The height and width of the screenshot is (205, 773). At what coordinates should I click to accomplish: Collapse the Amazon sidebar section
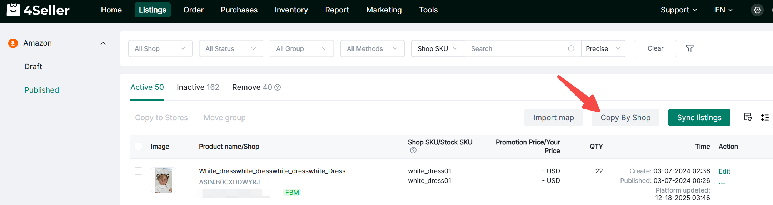click(x=103, y=43)
